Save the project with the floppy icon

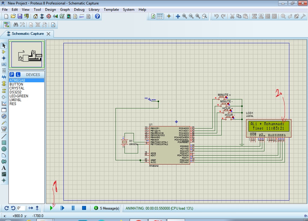(x=20, y=16)
